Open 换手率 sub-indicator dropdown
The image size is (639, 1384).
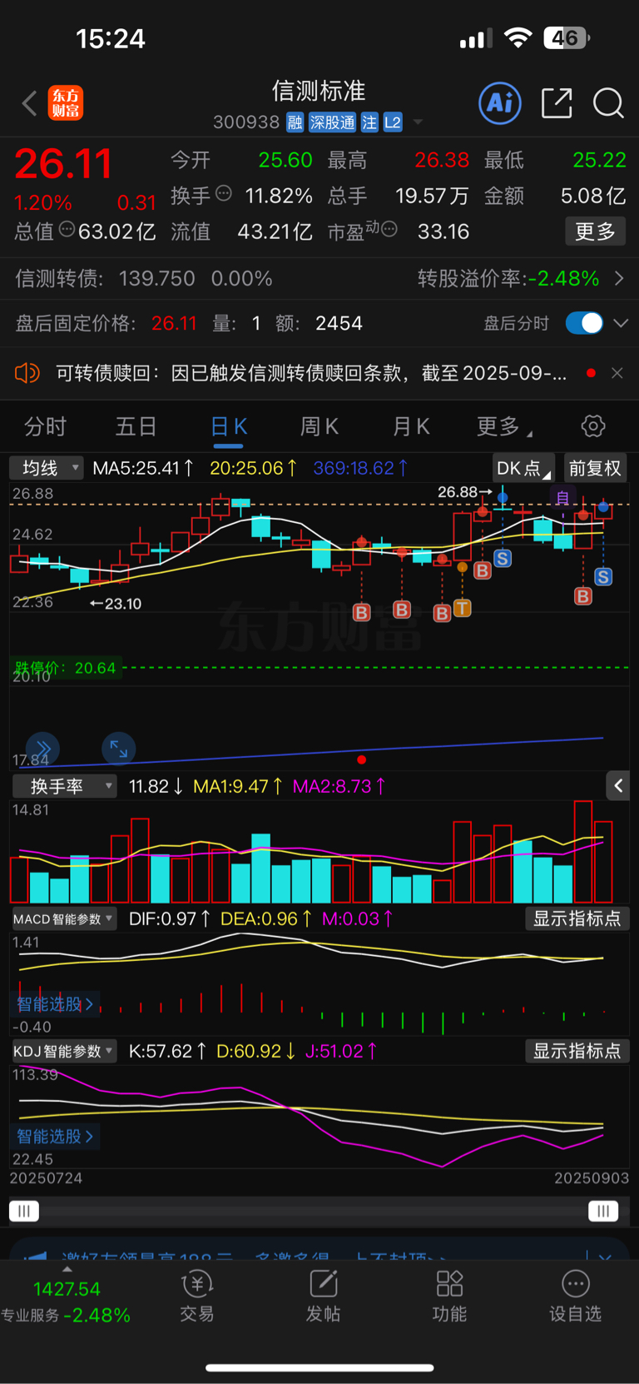63,786
